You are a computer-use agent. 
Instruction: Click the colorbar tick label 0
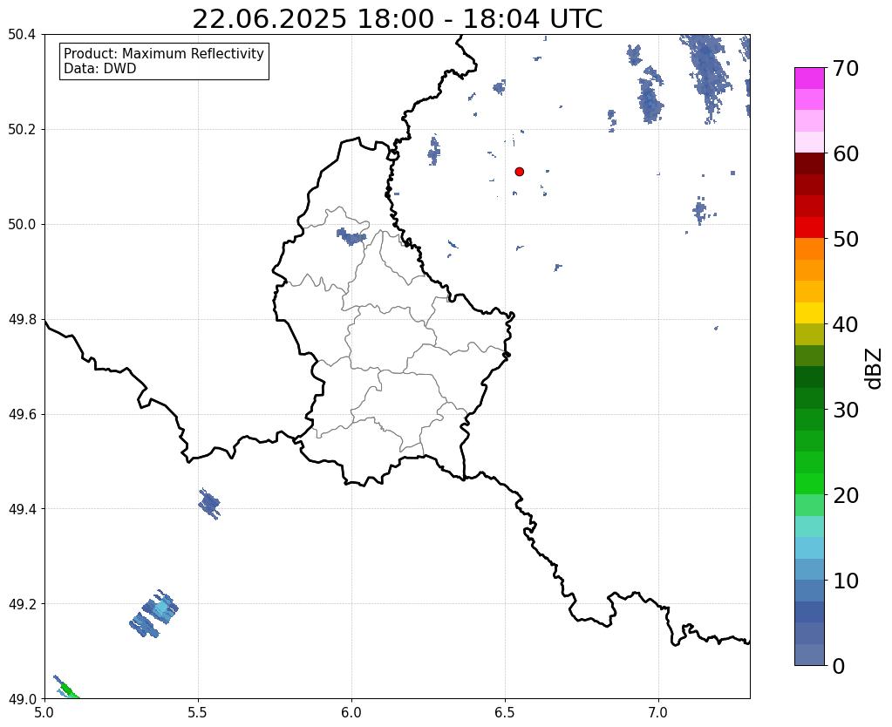click(x=839, y=666)
